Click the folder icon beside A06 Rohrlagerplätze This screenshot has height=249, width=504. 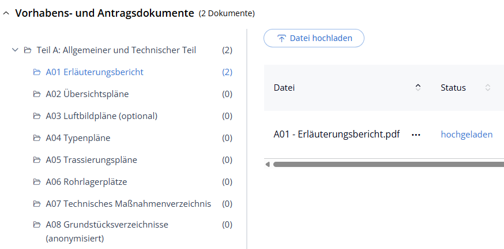click(x=37, y=182)
